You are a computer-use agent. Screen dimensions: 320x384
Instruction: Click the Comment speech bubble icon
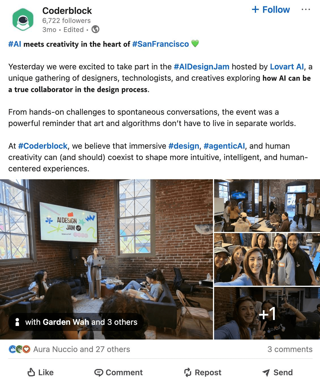99,373
